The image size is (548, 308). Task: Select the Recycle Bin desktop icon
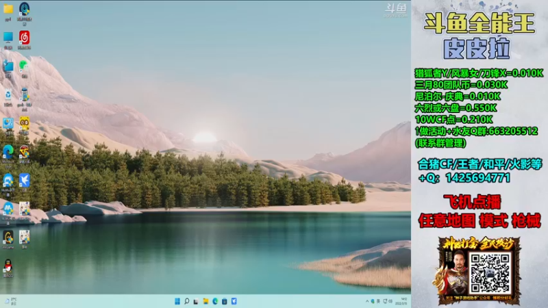pos(8,94)
